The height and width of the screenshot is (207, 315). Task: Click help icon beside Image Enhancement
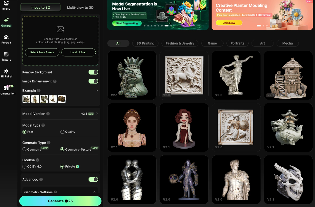coord(55,81)
